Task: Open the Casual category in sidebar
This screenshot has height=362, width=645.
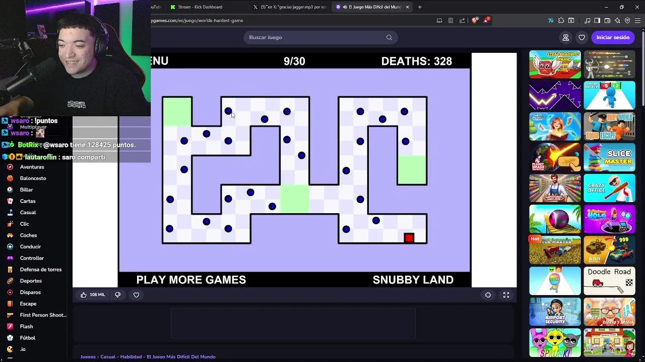Action: 28,213
